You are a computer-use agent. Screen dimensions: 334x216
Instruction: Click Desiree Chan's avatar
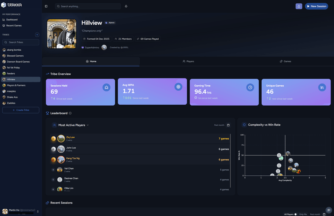[60, 180]
